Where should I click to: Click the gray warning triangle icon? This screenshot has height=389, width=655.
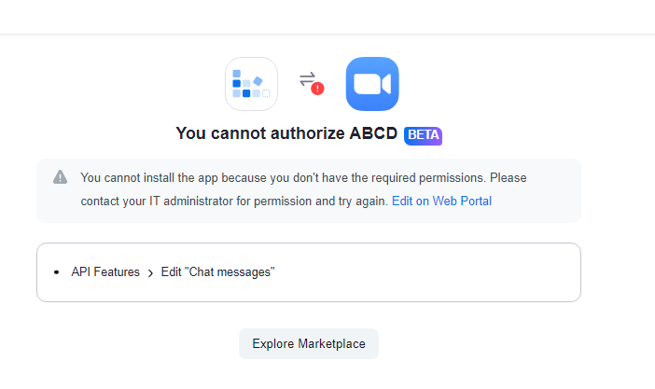click(x=60, y=177)
